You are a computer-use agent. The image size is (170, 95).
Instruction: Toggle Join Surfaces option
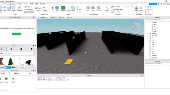(29, 12)
